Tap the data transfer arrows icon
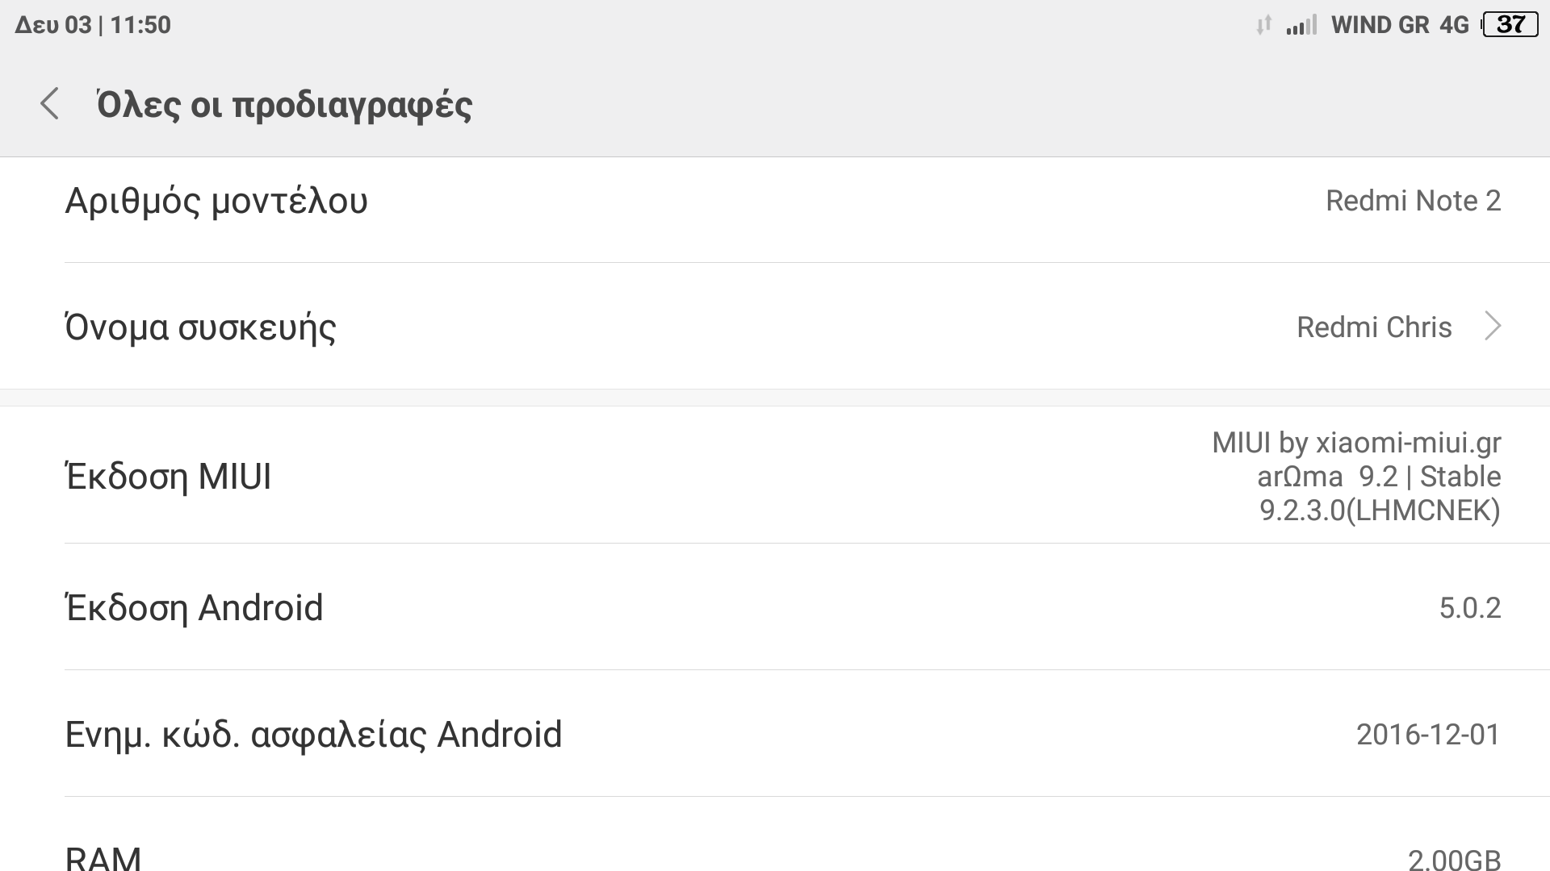Image resolution: width=1550 pixels, height=871 pixels. point(1264,26)
